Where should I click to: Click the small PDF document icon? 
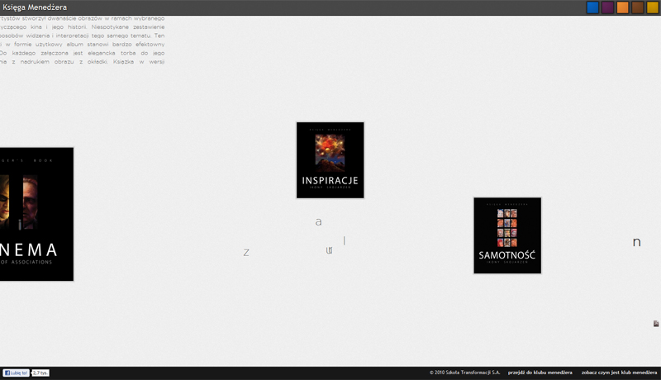tap(656, 324)
